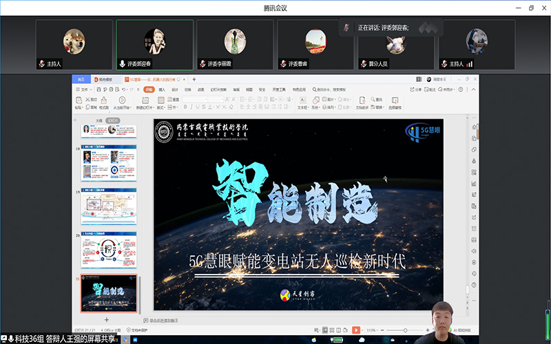Click the Paste (粘贴) icon in ribbon
Screen dimensions: 551x344
(77, 103)
